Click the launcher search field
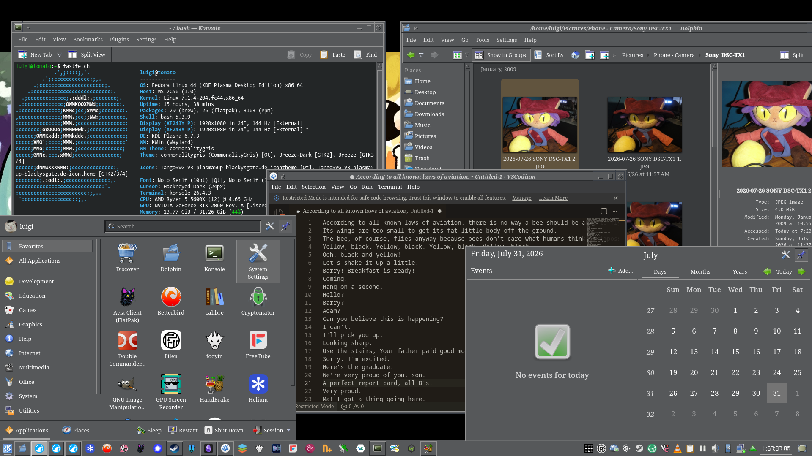Viewport: 812px width, 456px height. point(183,226)
